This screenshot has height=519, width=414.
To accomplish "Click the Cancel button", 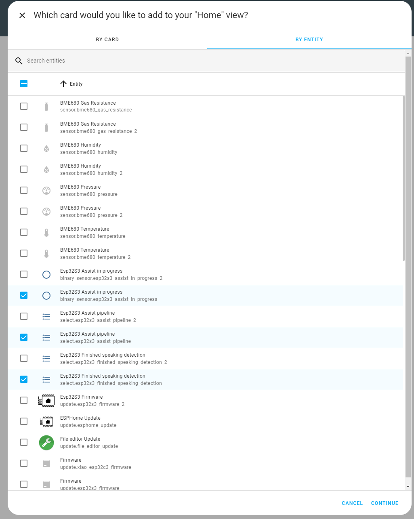I will [x=352, y=503].
